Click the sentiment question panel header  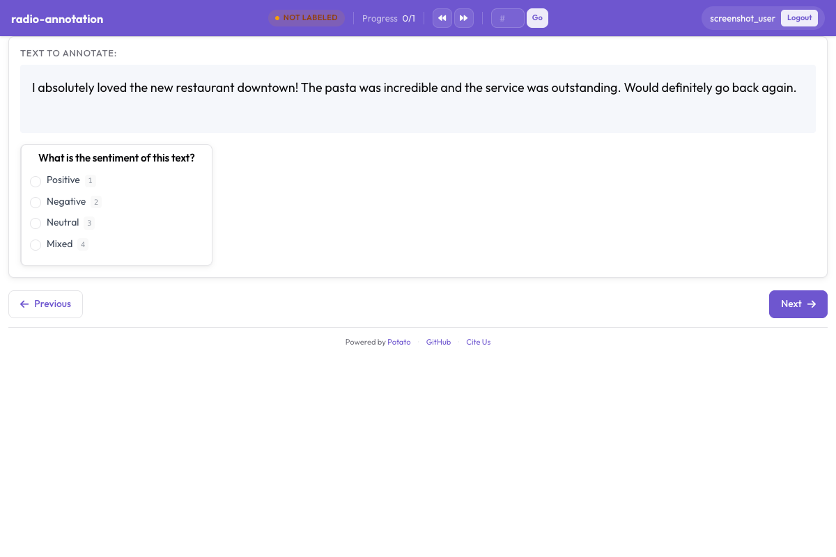coord(116,158)
